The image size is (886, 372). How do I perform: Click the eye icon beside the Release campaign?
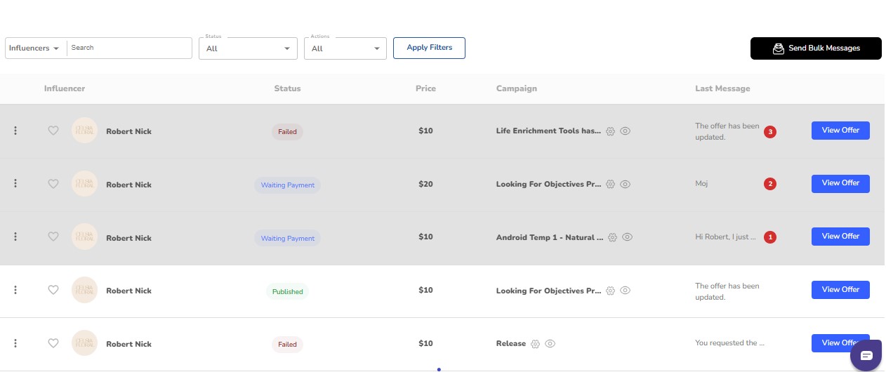[550, 344]
